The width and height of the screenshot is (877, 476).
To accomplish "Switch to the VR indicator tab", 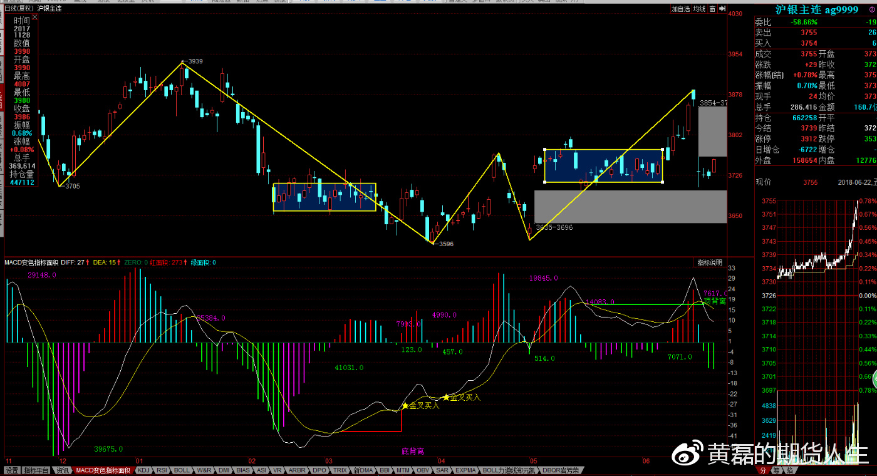I will 278,470.
